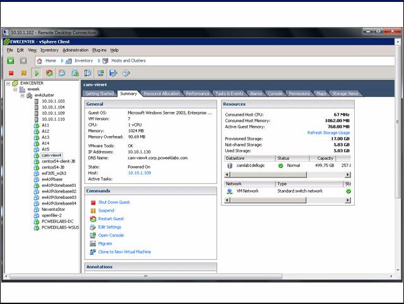The height and width of the screenshot is (304, 404).
Task: Select host 10.10.1.103 in the tree
Action: (x=53, y=101)
